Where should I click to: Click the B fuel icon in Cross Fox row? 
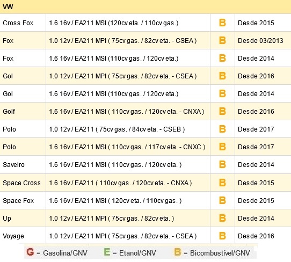(x=222, y=23)
